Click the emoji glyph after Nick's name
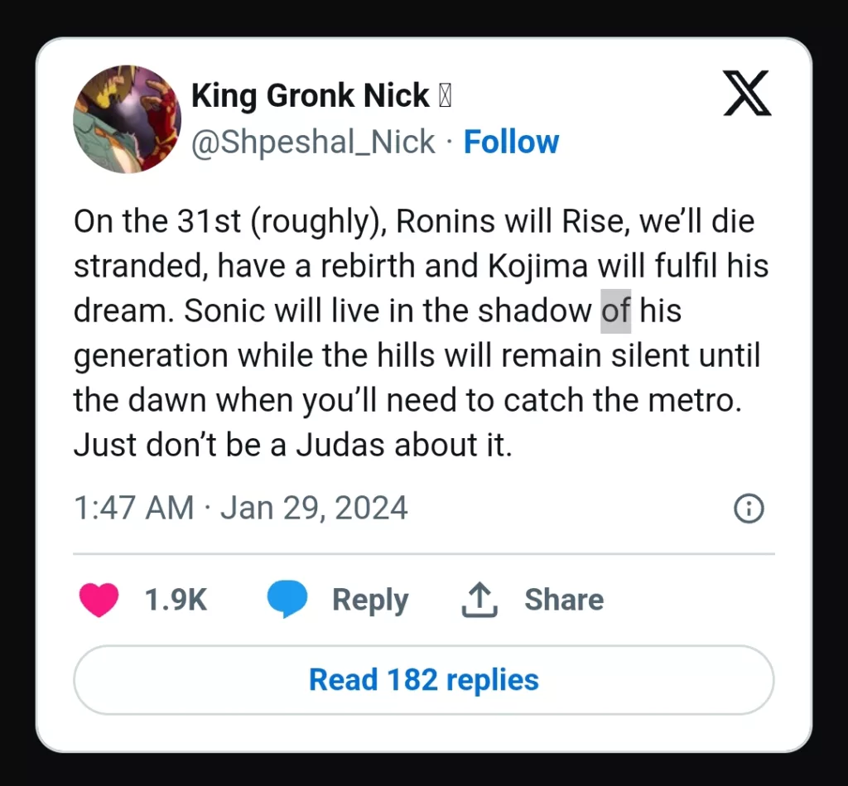 coord(445,97)
